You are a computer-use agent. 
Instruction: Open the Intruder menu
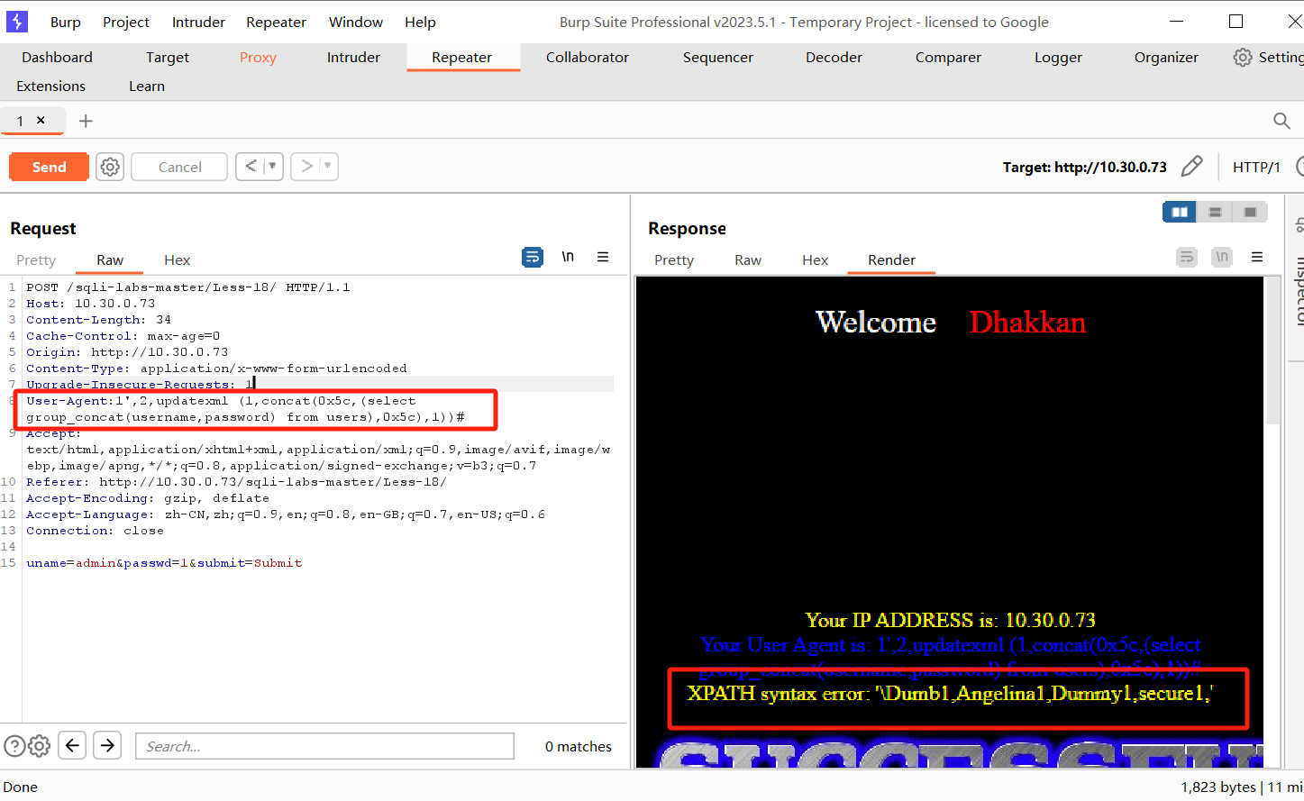click(x=198, y=22)
